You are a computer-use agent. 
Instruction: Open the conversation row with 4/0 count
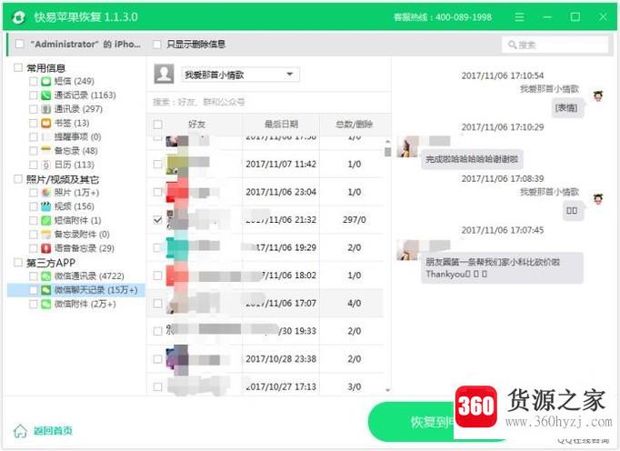click(265, 303)
